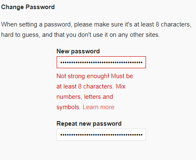Click the "When setting a password" instruction line
Image resolution: width=196 pixels, height=160 pixels.
coord(96,24)
